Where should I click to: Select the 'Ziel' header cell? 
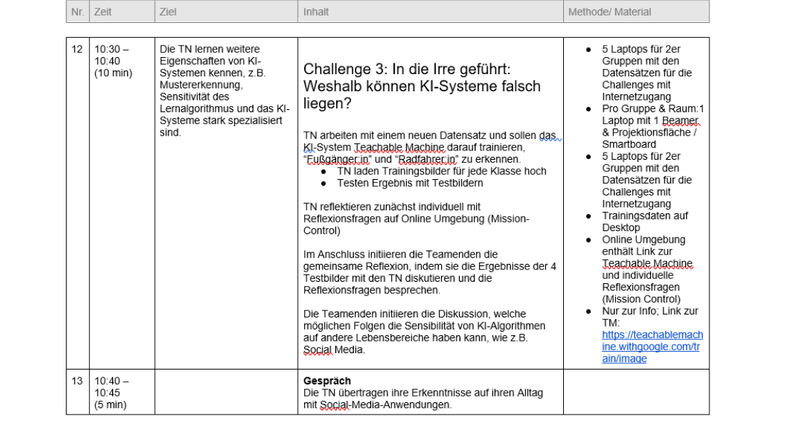click(168, 12)
